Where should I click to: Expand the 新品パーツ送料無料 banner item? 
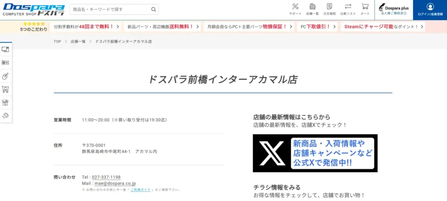tap(162, 27)
